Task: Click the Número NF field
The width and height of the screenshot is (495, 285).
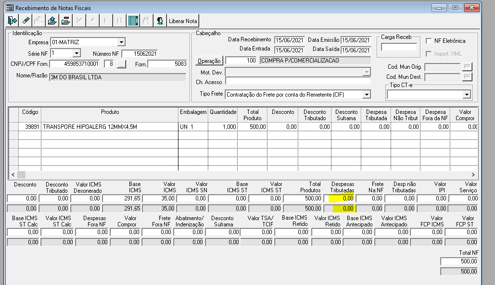Action: pyautogui.click(x=140, y=54)
